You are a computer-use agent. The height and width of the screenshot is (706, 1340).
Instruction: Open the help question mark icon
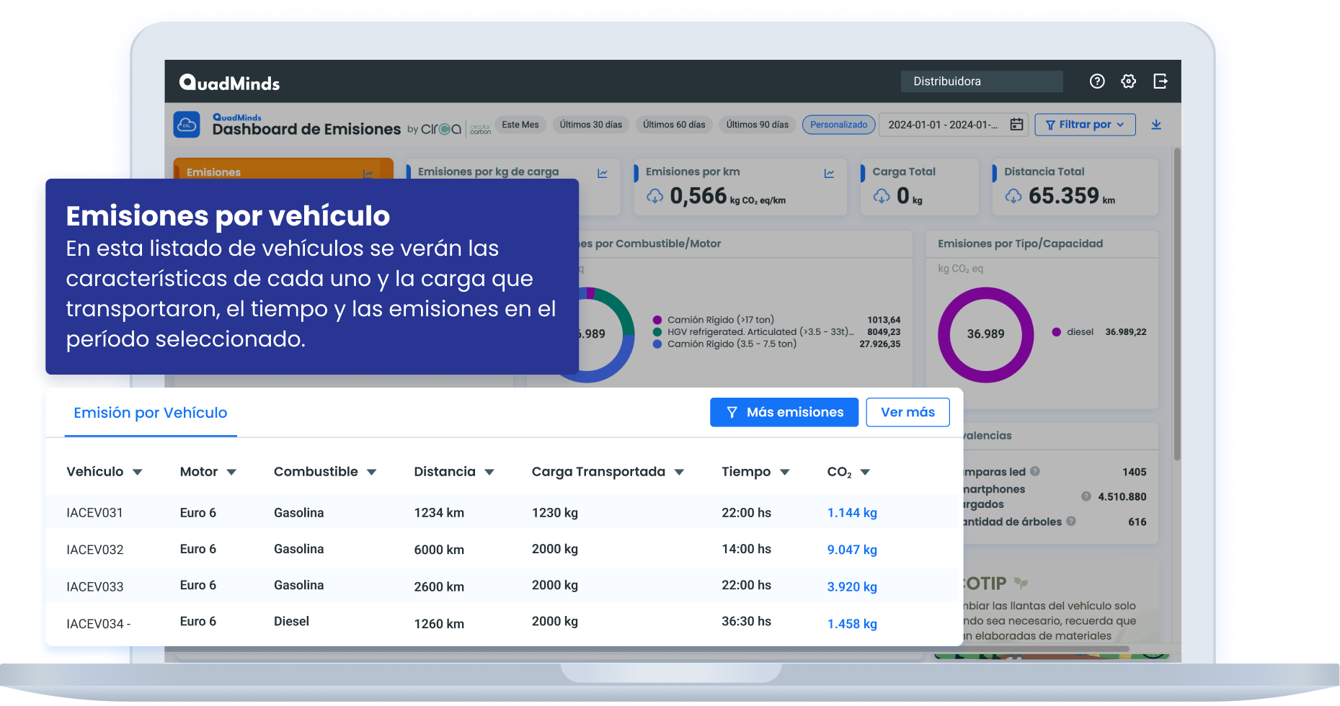click(1096, 81)
